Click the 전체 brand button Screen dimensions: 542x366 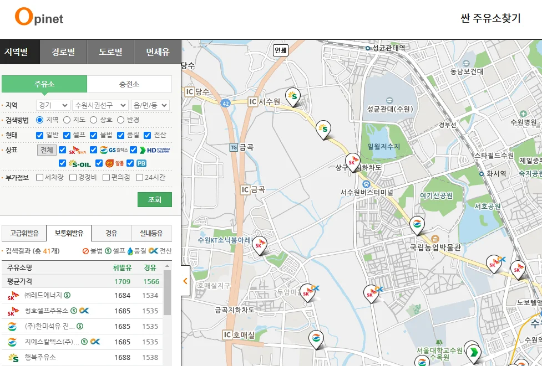coord(47,150)
